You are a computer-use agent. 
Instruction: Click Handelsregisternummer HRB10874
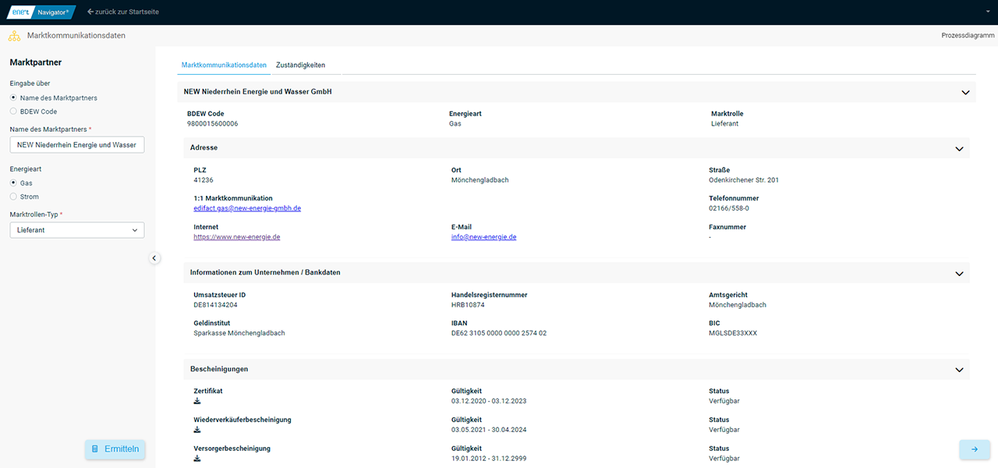(x=468, y=305)
